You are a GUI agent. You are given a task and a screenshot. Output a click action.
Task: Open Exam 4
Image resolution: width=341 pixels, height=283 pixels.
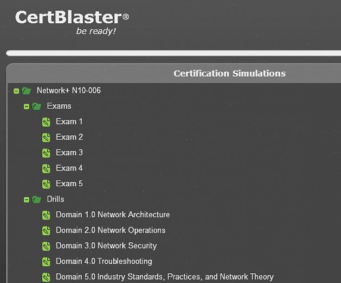(69, 168)
